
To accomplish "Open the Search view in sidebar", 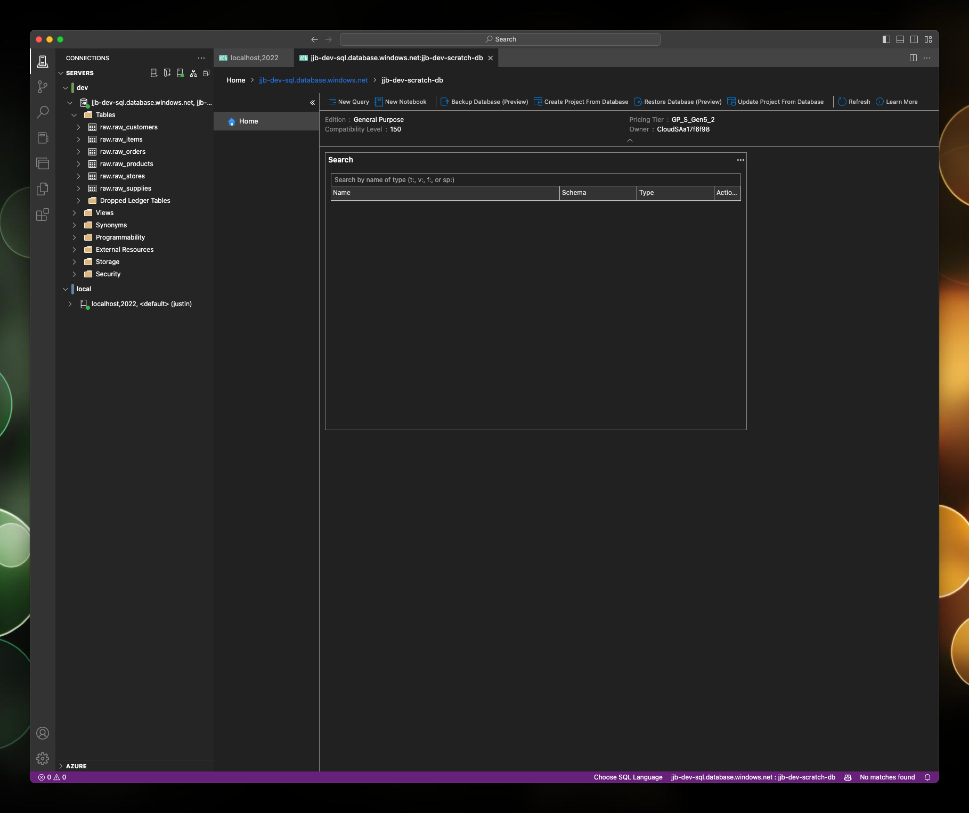I will click(43, 112).
